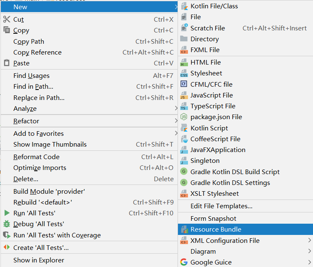
Task: Click the JavaFXApplication icon
Action: click(184, 150)
